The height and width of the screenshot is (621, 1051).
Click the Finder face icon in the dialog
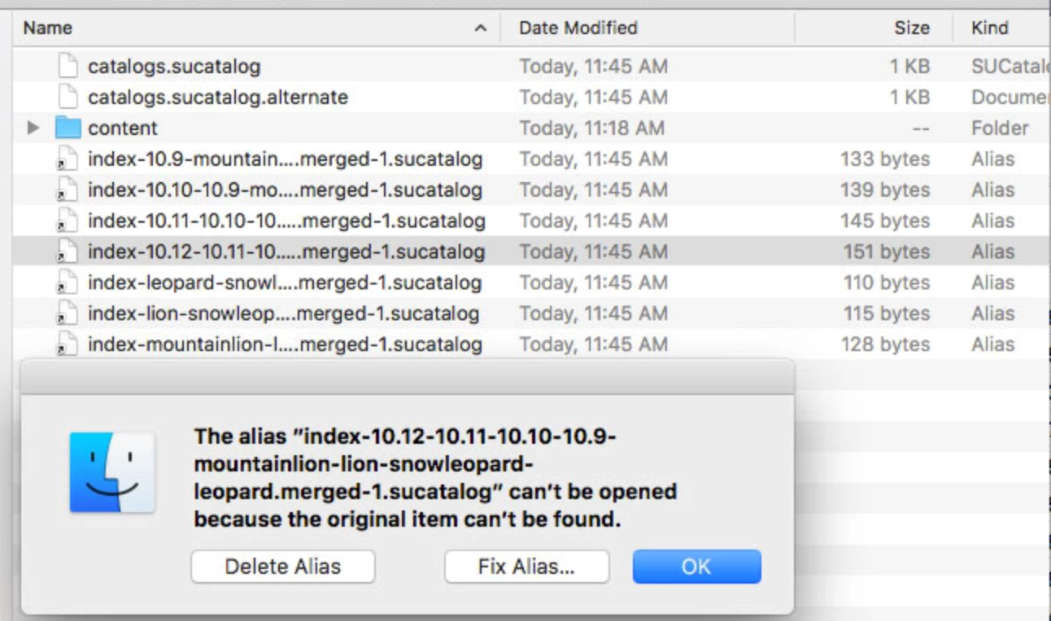(x=112, y=472)
